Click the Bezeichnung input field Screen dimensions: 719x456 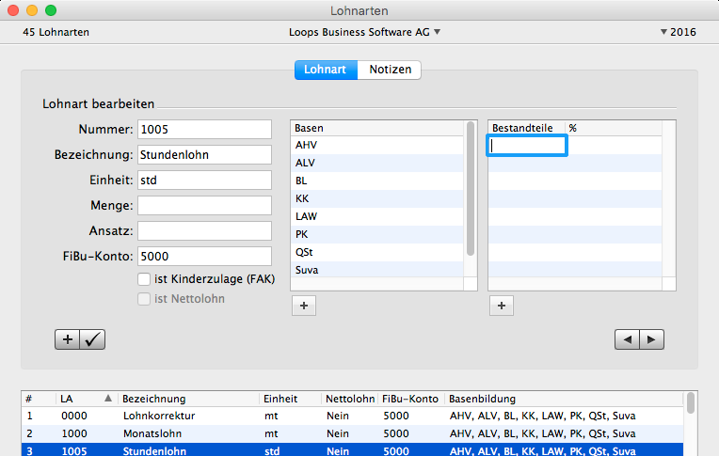pos(204,154)
